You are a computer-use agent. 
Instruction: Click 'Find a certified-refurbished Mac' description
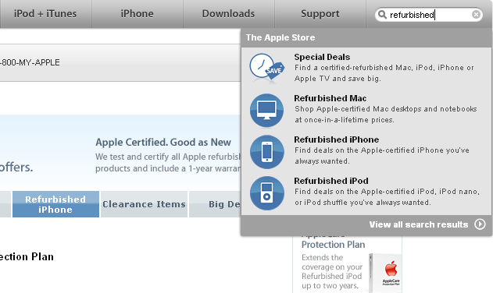384,73
